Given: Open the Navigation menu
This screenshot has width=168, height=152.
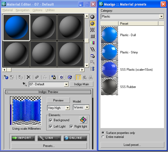Looking at the screenshot, I should point(23,10).
